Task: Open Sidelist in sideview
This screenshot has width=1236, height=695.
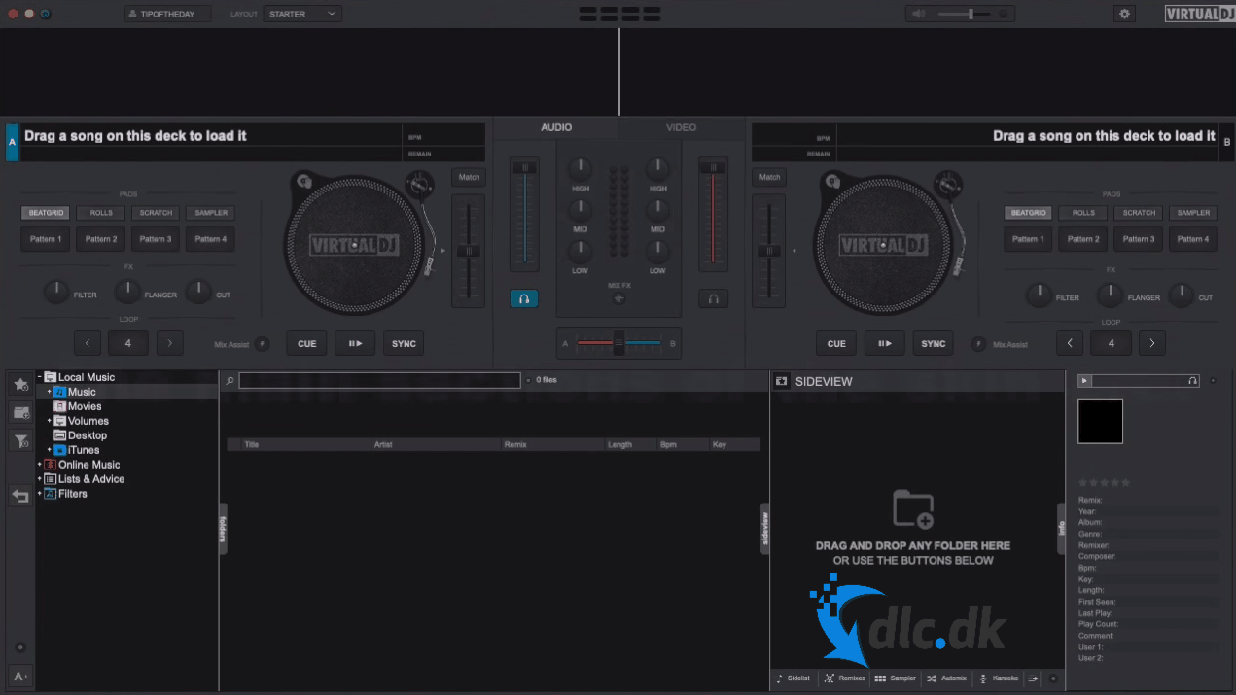Action: [793, 678]
